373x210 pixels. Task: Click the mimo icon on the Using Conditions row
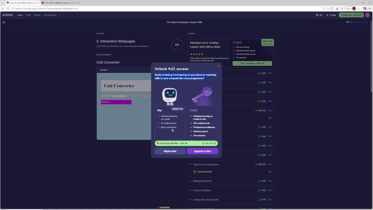point(270,190)
